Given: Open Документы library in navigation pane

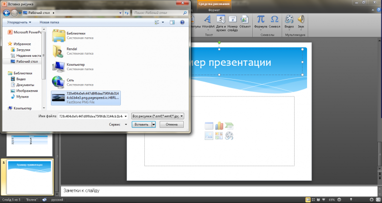Looking at the screenshot, I should click(x=22, y=85).
